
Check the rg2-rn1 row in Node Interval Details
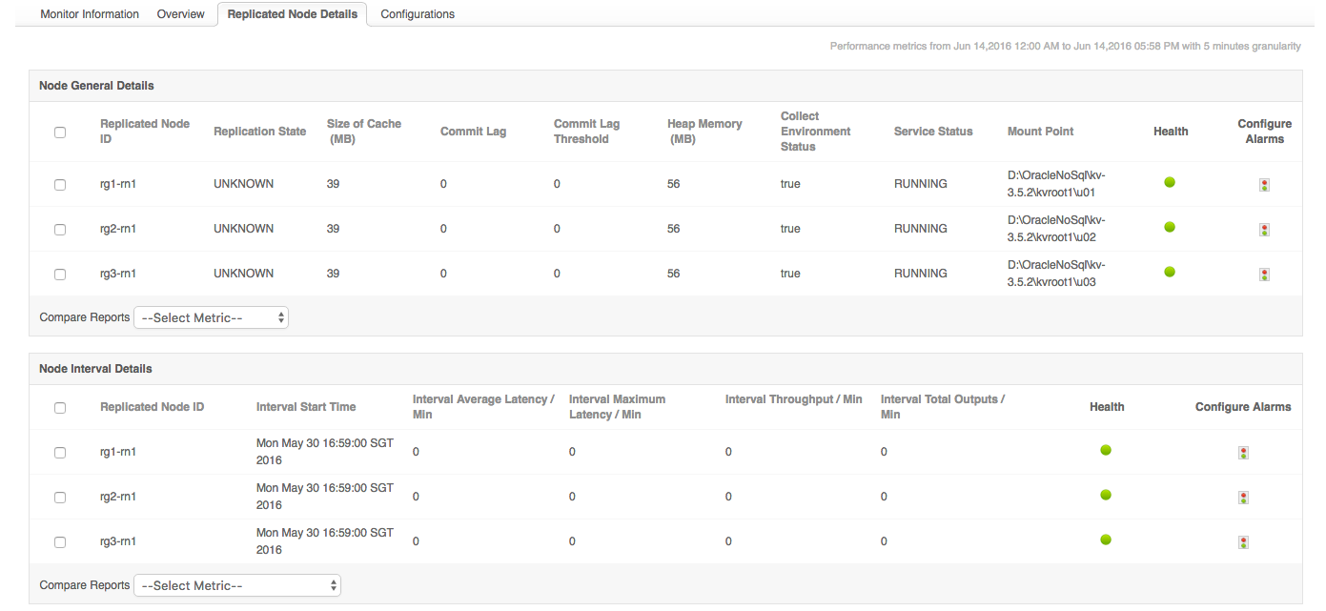pyautogui.click(x=60, y=498)
